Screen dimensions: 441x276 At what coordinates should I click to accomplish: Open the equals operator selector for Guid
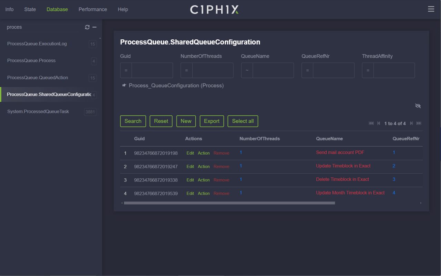(x=125, y=70)
